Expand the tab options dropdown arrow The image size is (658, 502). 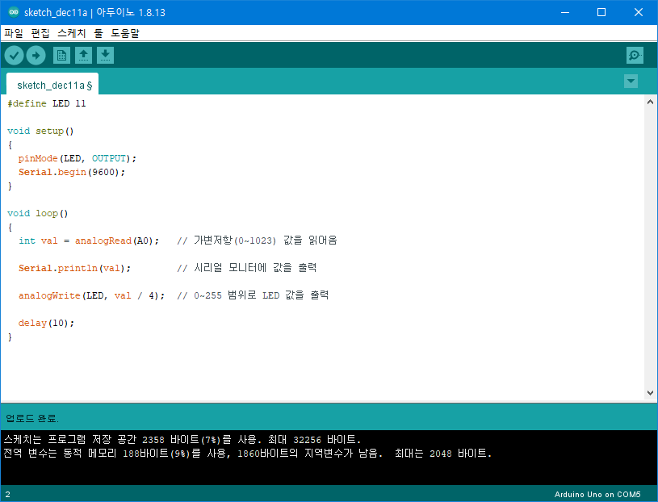click(631, 81)
